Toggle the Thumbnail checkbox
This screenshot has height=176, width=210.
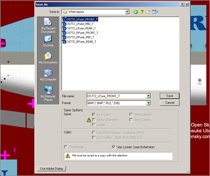(x=66, y=147)
